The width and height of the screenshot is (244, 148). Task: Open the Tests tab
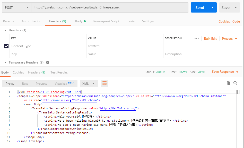[130, 21]
